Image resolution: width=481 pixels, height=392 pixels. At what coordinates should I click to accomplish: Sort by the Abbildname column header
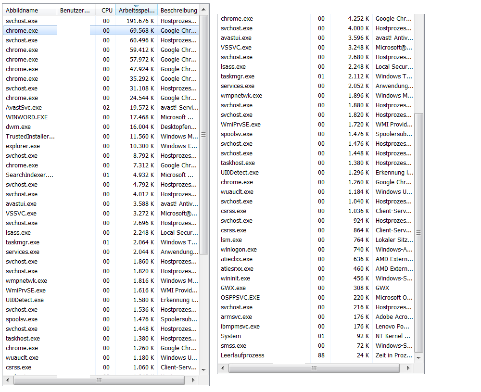coord(30,10)
